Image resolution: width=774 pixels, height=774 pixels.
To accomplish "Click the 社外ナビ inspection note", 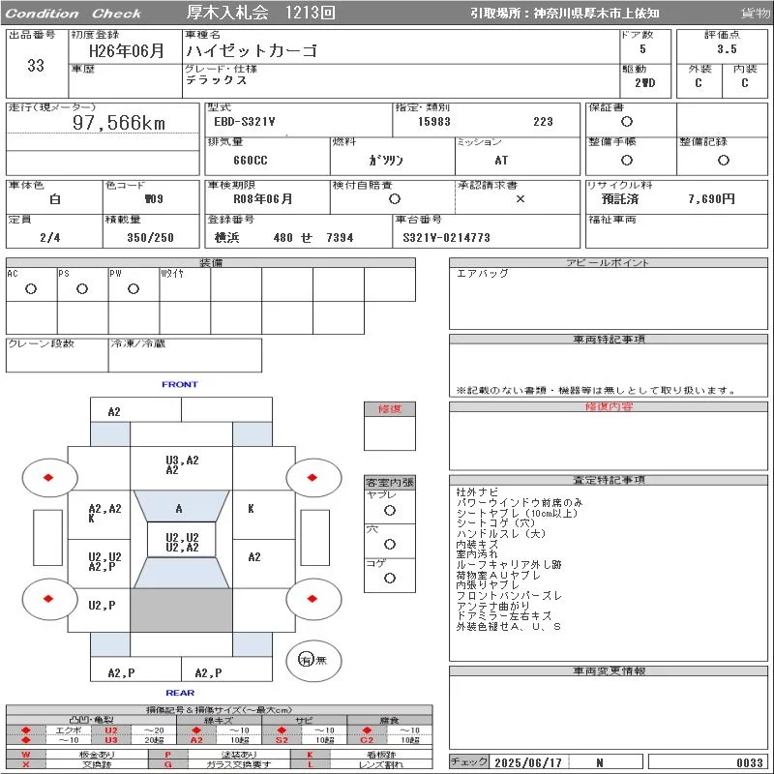I will pos(477,491).
